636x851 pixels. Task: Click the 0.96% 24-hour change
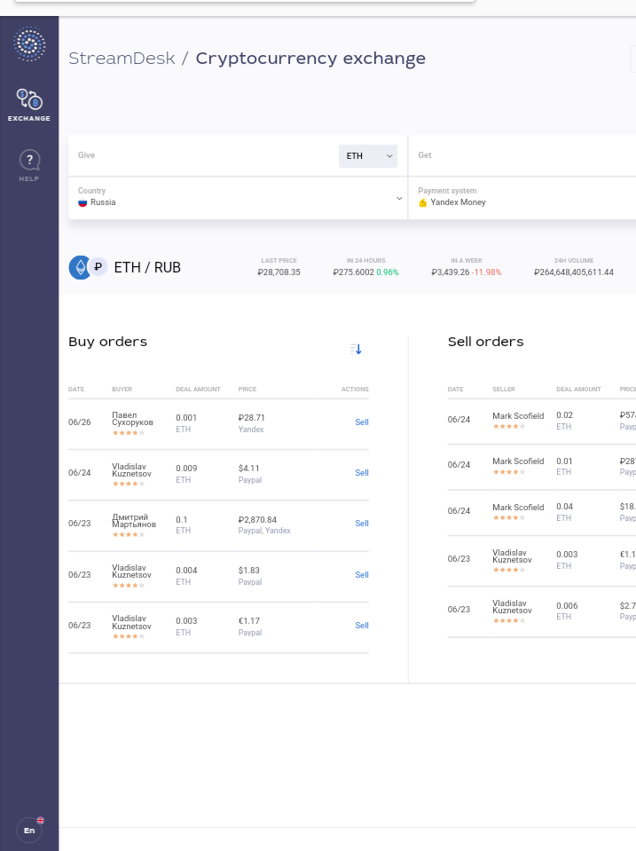[388, 272]
